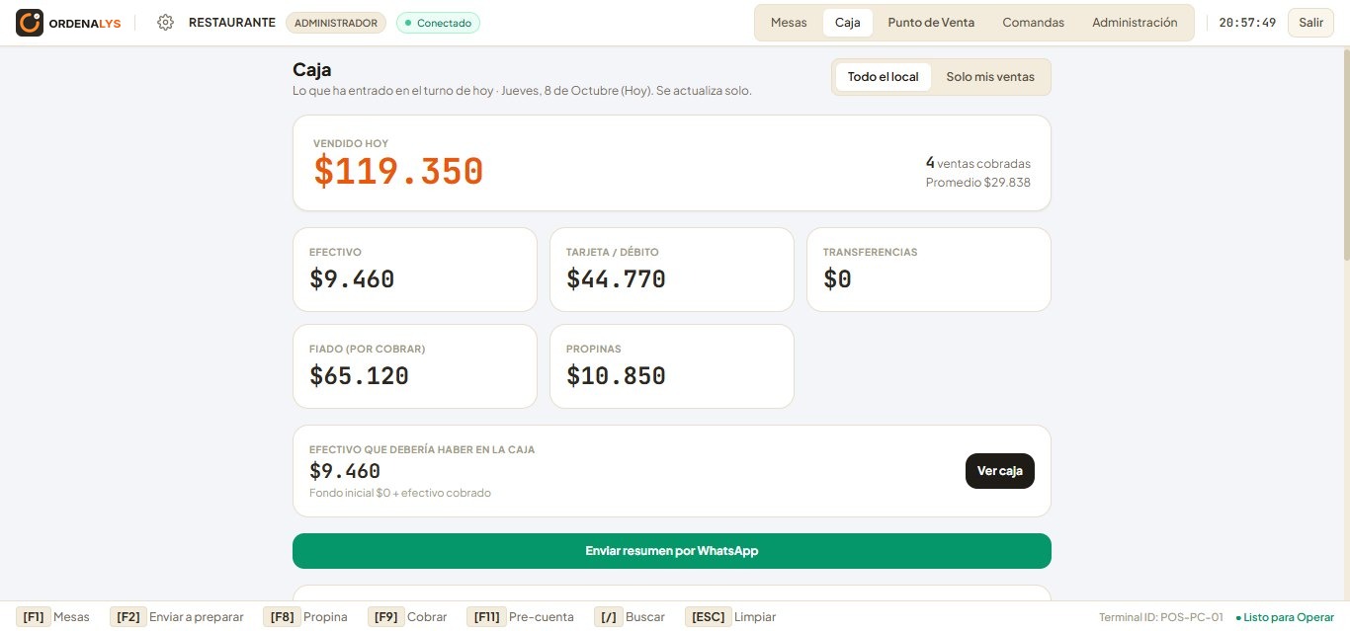Click the ADMINISTRADOR role badge
The width and height of the screenshot is (1350, 631).
tap(336, 23)
